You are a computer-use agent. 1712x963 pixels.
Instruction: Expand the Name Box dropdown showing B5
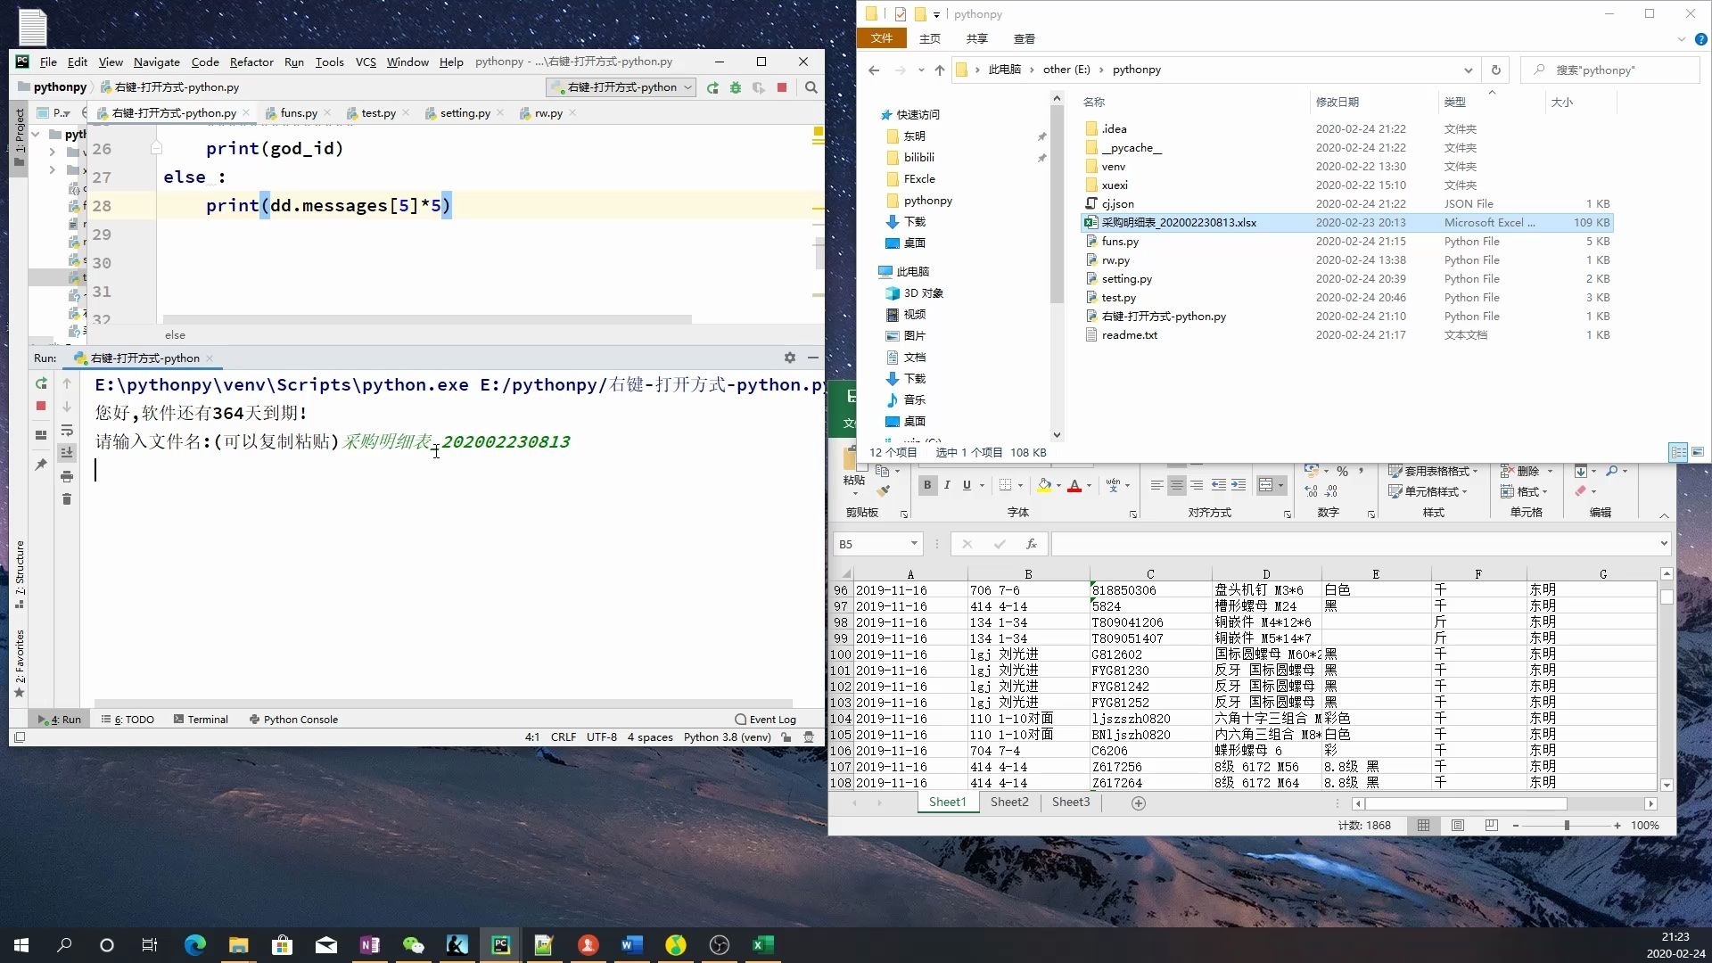click(914, 543)
